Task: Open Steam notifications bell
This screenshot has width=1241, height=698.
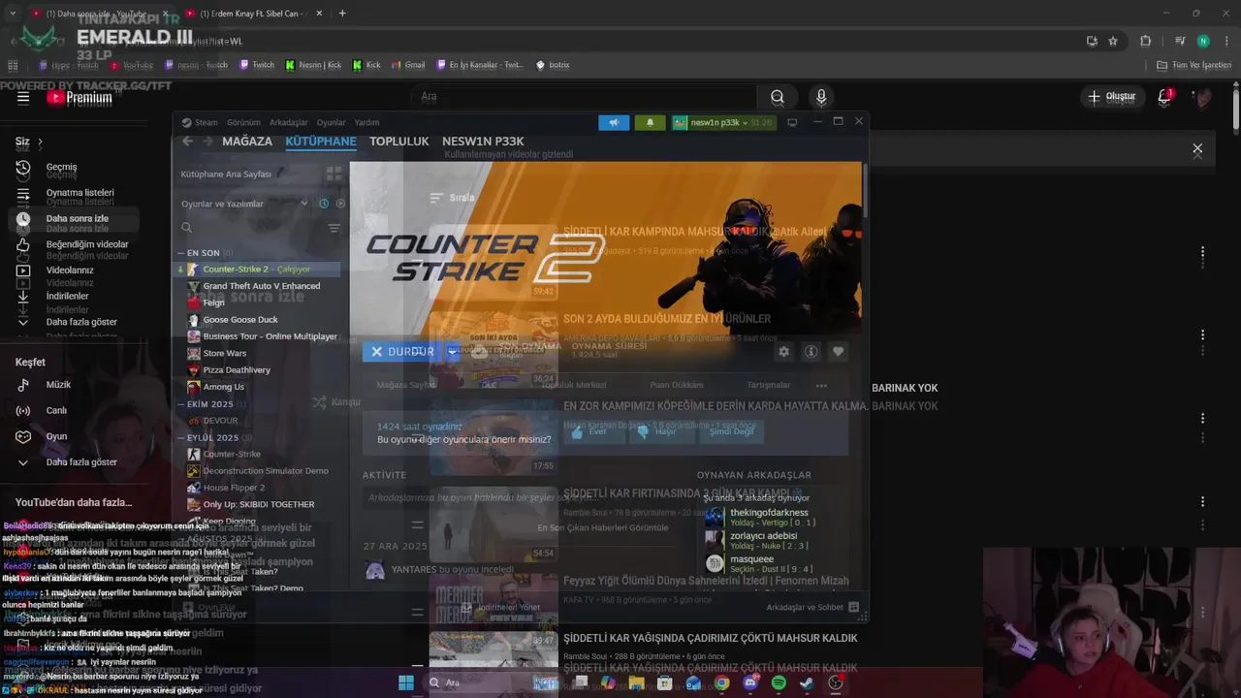Action: (650, 122)
